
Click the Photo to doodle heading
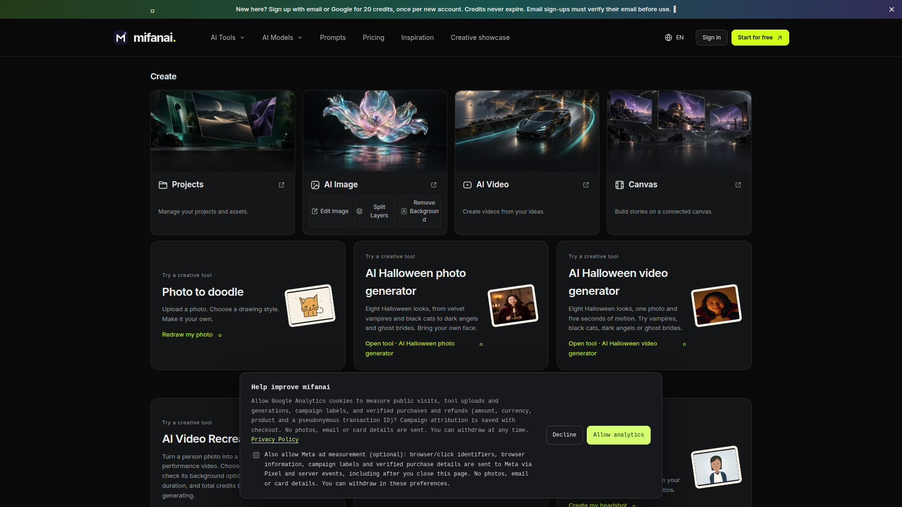tap(202, 292)
